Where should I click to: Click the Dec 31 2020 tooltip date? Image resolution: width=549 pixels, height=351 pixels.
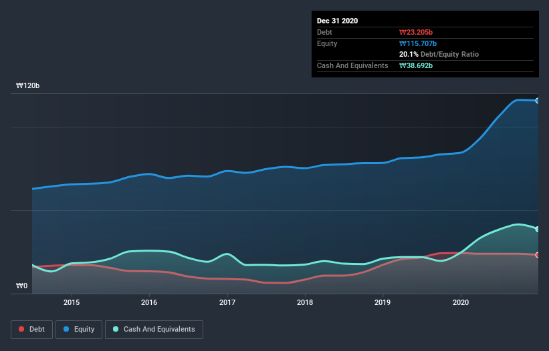[x=337, y=21]
